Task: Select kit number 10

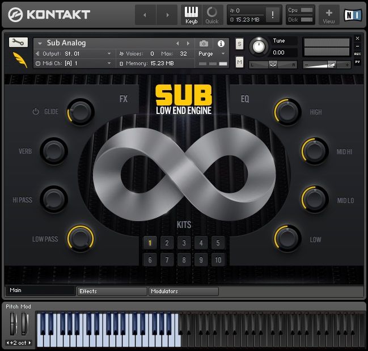Action: coord(218,260)
